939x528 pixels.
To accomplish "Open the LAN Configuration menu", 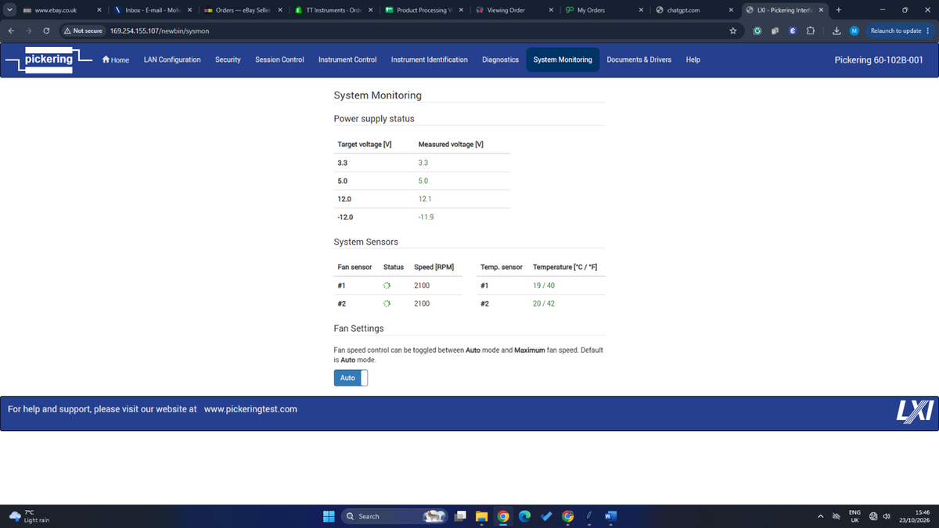I will (172, 59).
